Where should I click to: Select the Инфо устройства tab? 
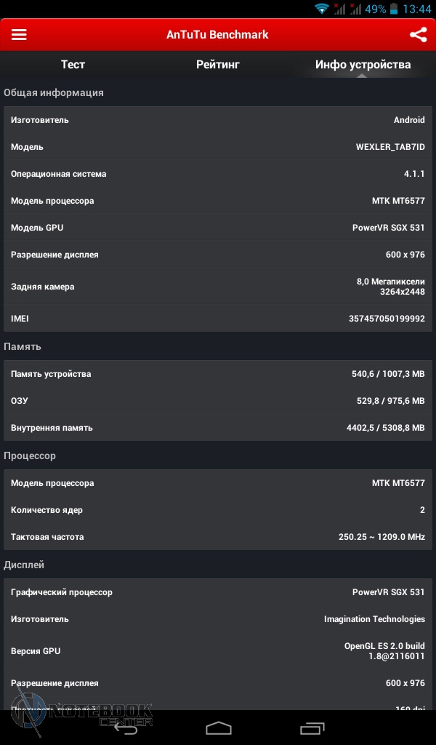363,65
